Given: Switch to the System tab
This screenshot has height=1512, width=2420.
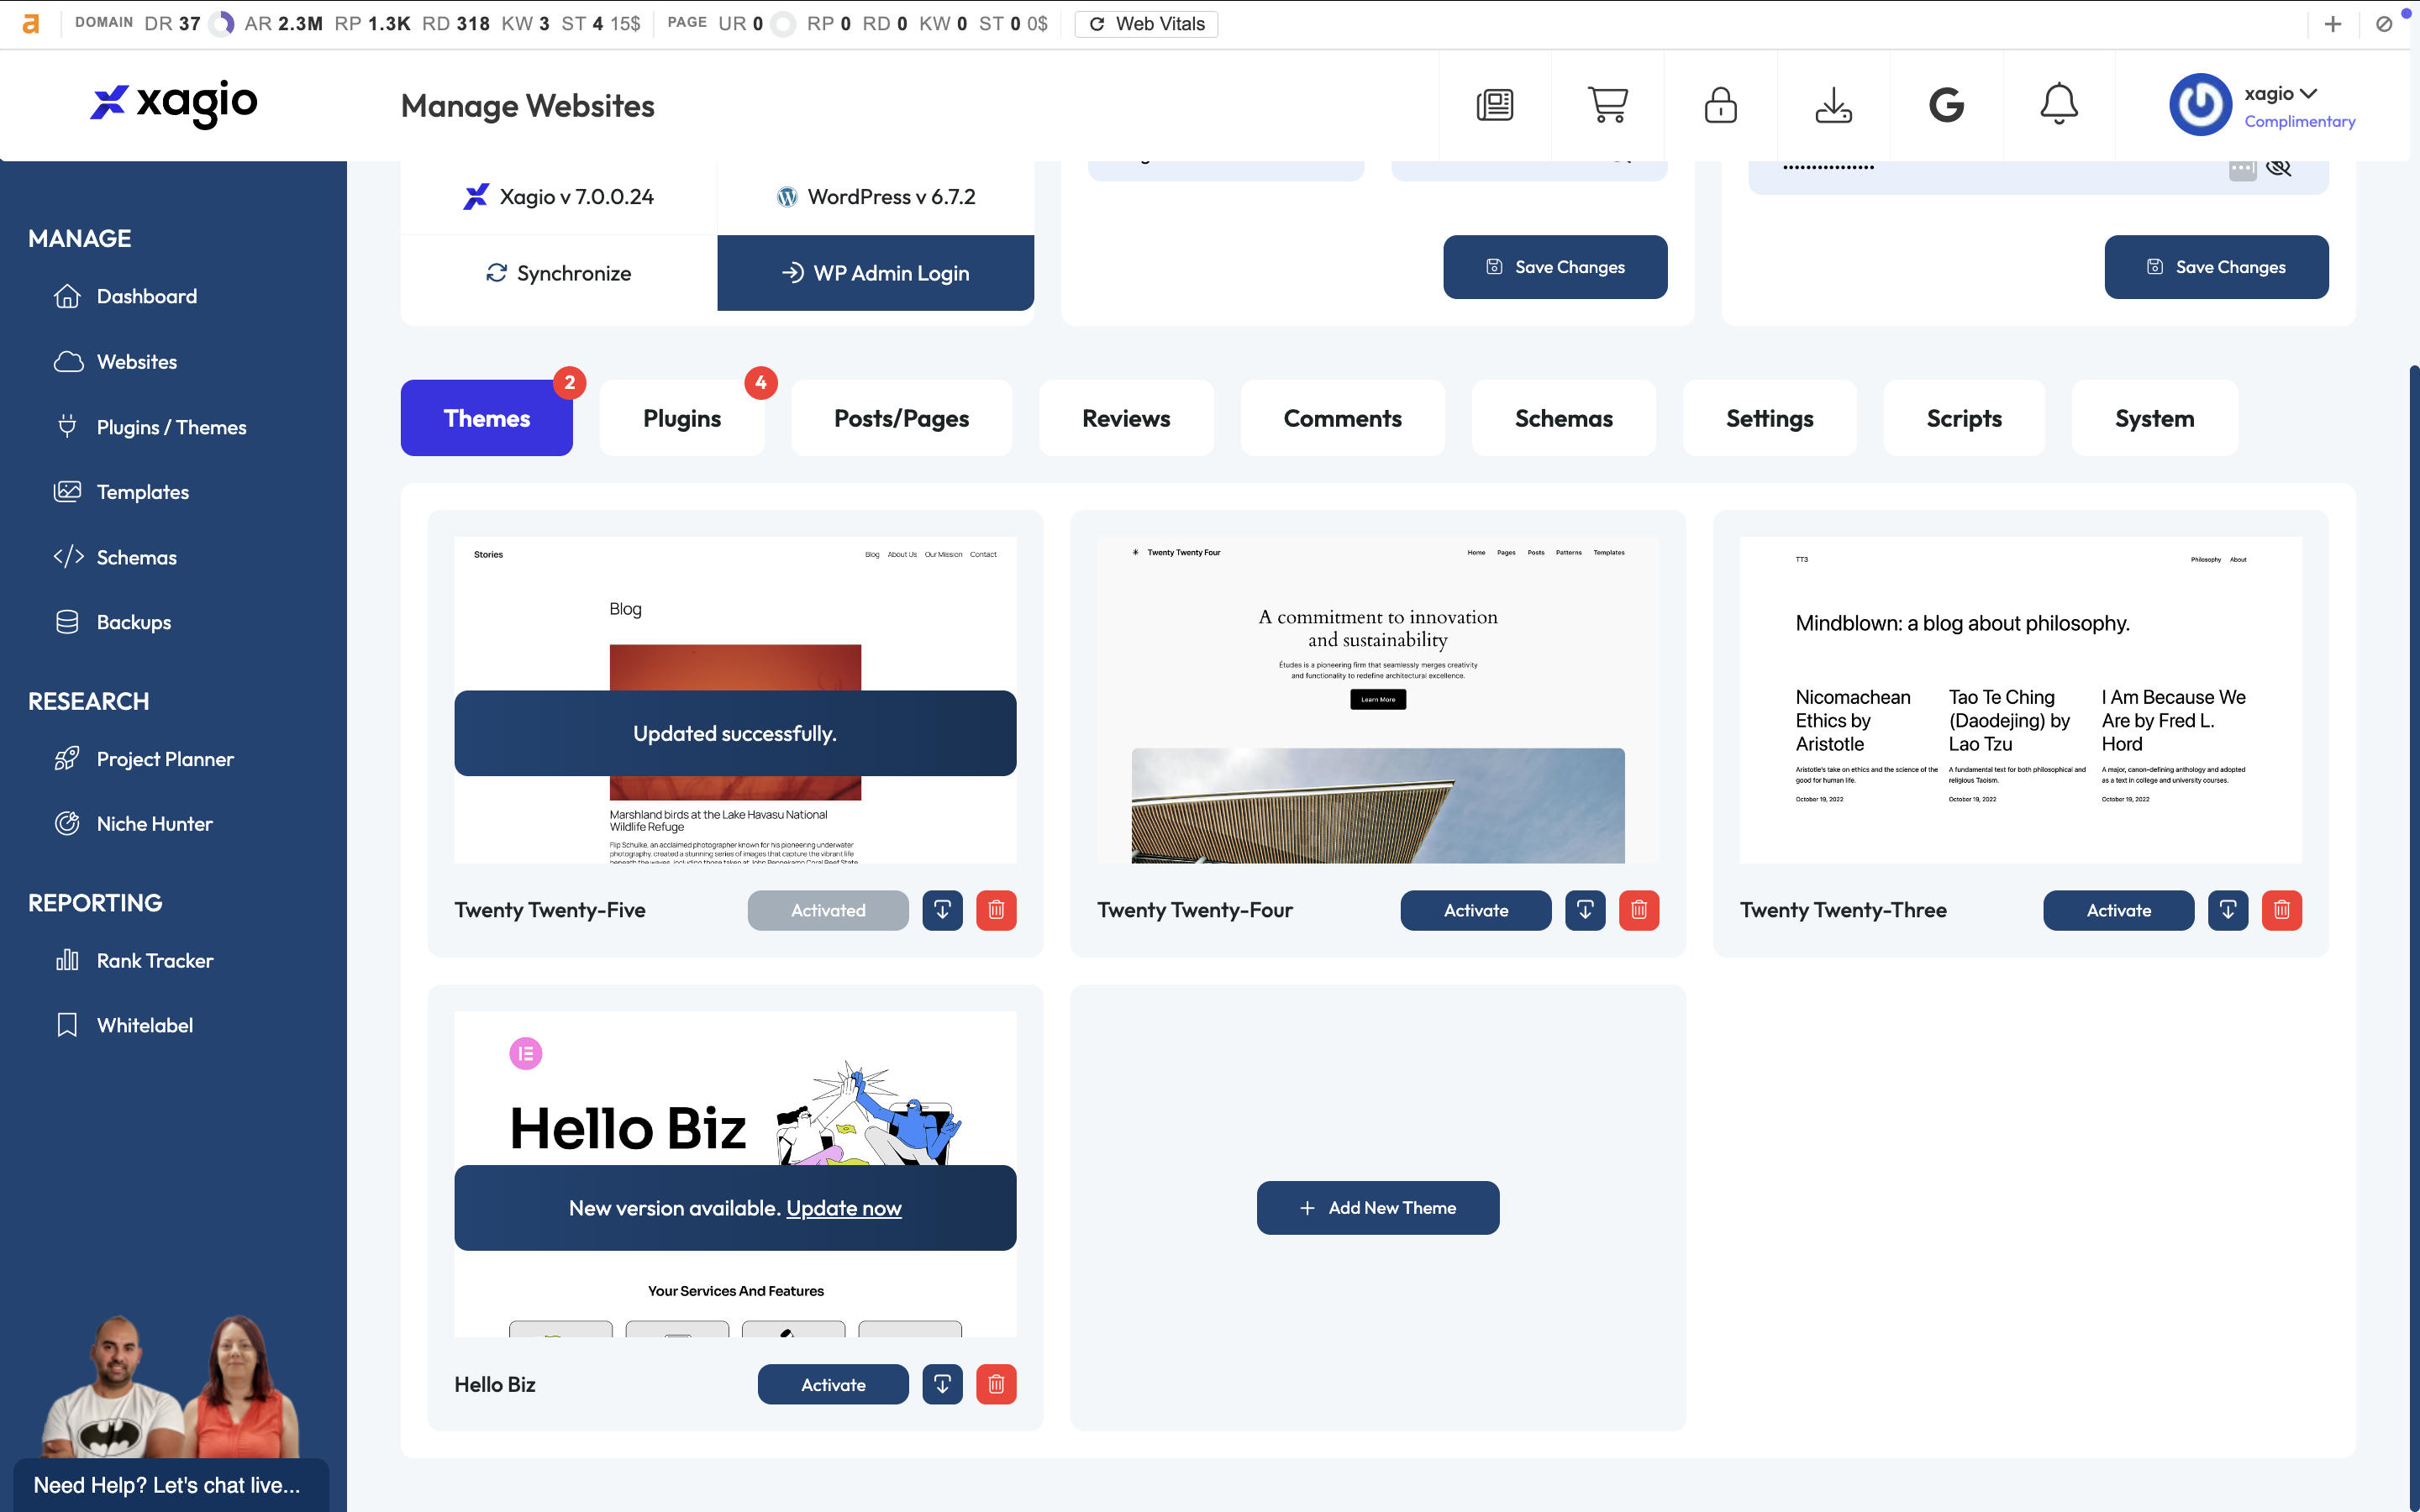Looking at the screenshot, I should [2154, 418].
